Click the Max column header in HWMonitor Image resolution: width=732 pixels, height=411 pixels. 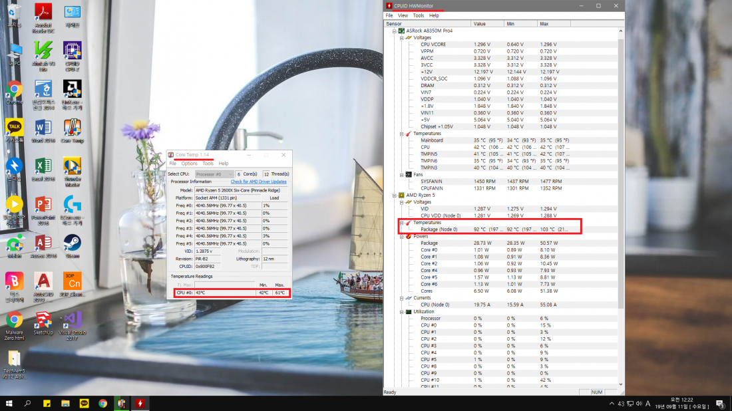click(x=554, y=23)
